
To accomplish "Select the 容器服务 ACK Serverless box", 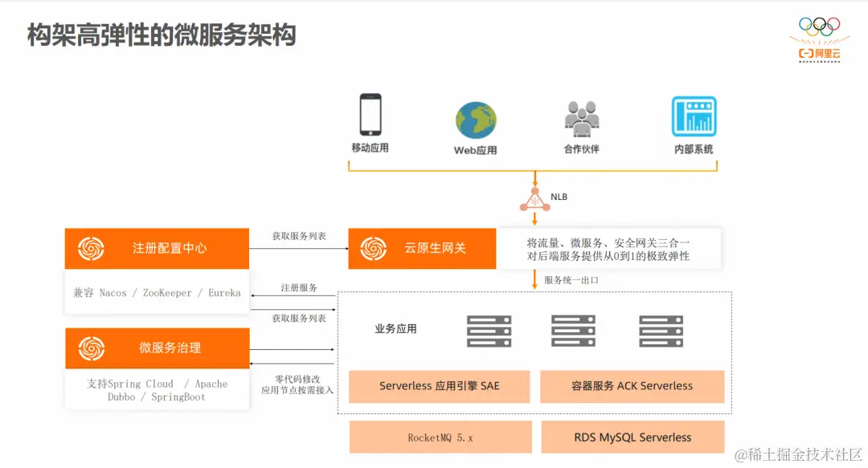I will [633, 386].
